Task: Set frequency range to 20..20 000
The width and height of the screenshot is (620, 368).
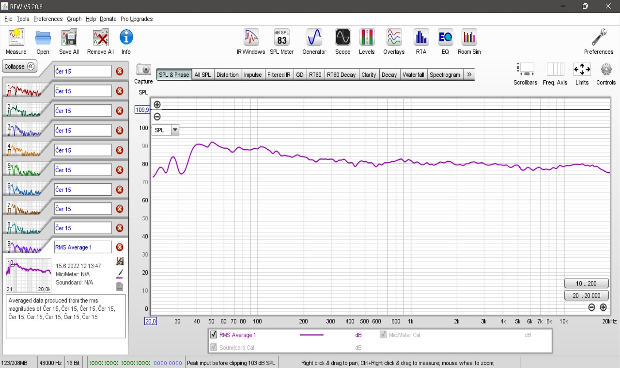Action: coord(586,295)
